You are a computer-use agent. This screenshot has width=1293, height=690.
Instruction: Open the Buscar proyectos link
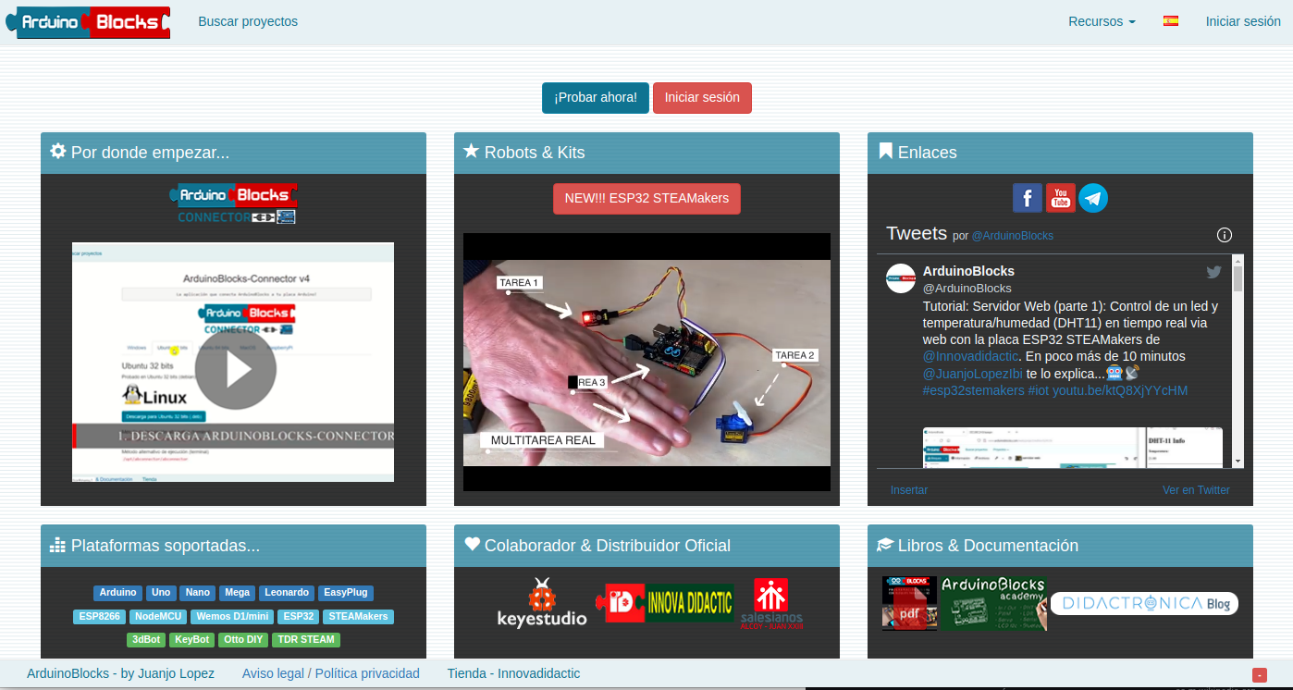click(x=248, y=21)
